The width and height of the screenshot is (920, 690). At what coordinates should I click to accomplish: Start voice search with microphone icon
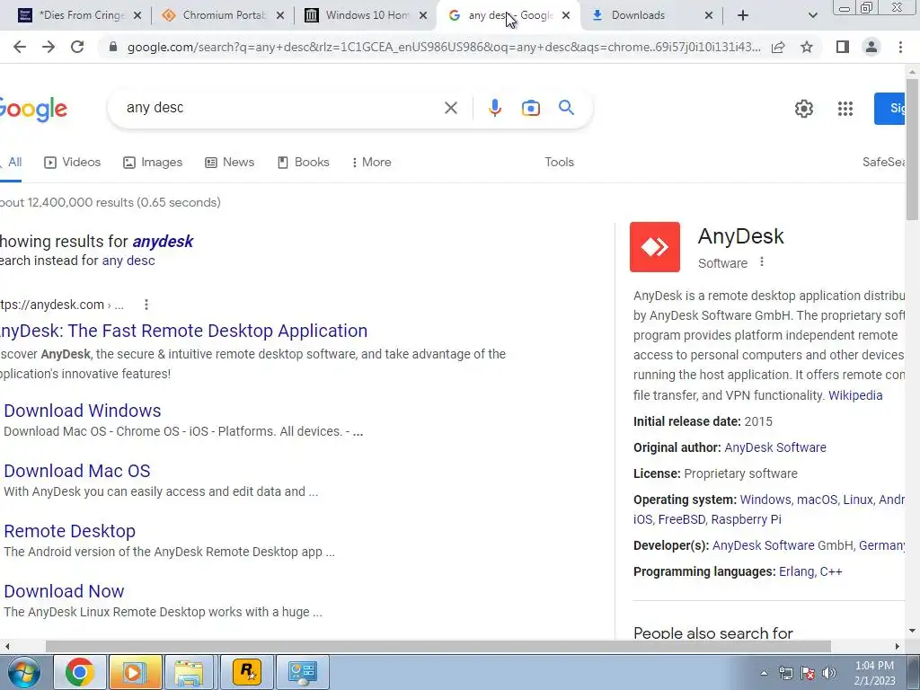[495, 108]
